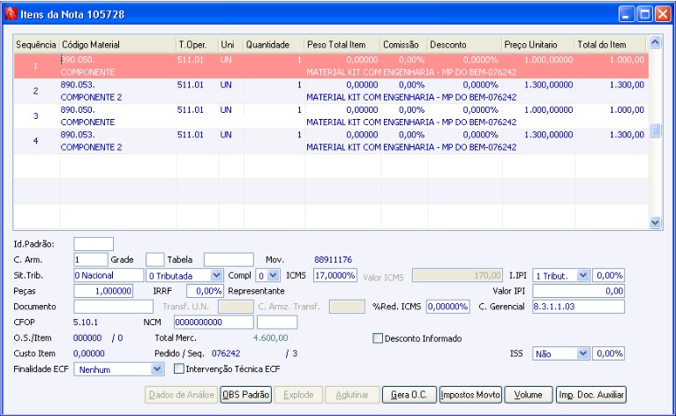Click the NCM input field
Screen dimensions: 676x416
click(x=214, y=322)
